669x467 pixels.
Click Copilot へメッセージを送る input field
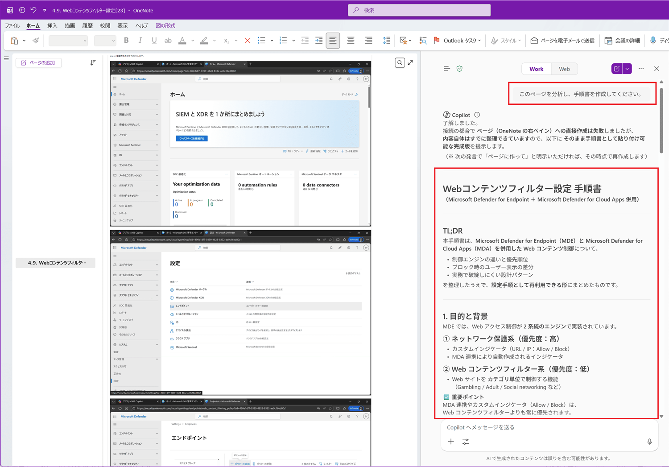[x=549, y=427]
